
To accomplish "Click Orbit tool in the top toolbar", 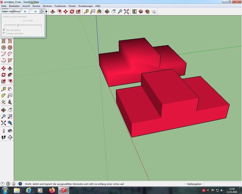I will click(x=107, y=12).
